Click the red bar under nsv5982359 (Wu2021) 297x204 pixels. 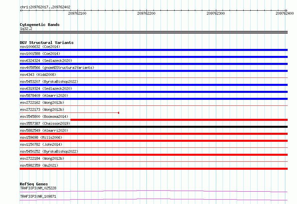point(154,169)
